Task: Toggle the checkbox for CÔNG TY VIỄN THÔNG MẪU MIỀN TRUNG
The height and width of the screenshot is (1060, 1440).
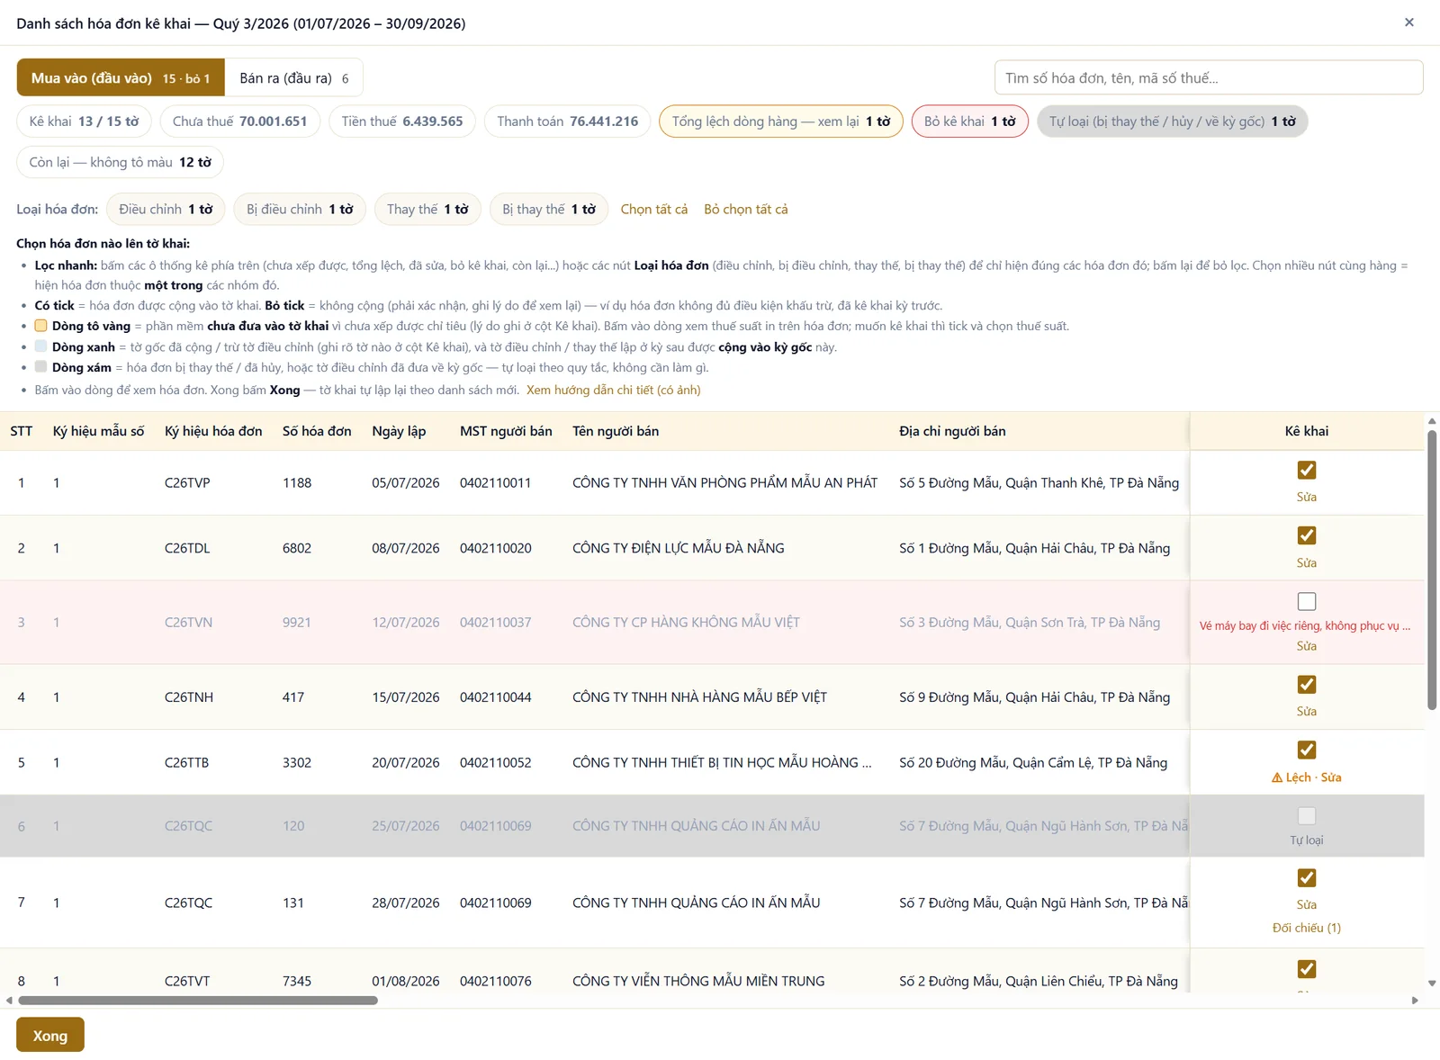Action: (x=1307, y=969)
